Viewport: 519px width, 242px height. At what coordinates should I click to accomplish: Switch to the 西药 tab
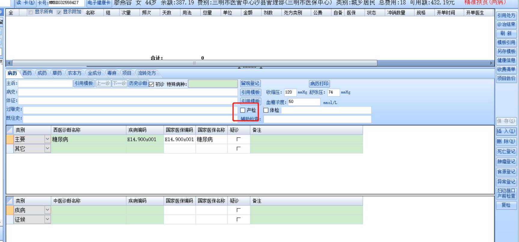[x=27, y=73]
